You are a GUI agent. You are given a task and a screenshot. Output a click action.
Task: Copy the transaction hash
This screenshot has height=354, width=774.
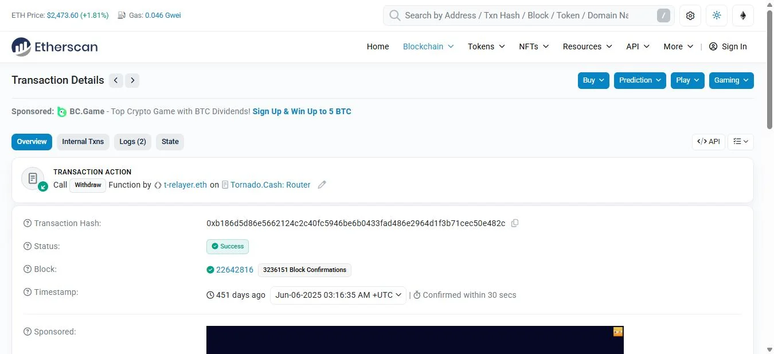515,223
